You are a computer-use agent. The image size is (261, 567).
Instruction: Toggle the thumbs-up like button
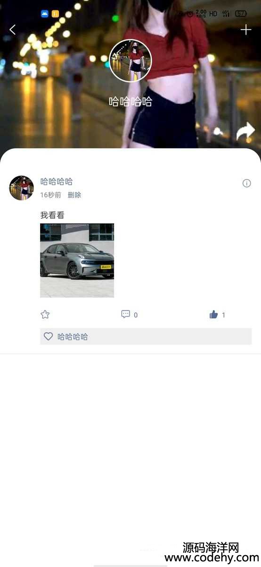click(214, 314)
